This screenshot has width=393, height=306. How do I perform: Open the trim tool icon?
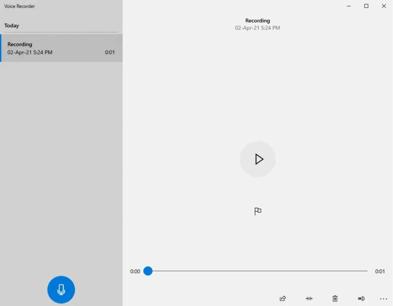coord(309,298)
